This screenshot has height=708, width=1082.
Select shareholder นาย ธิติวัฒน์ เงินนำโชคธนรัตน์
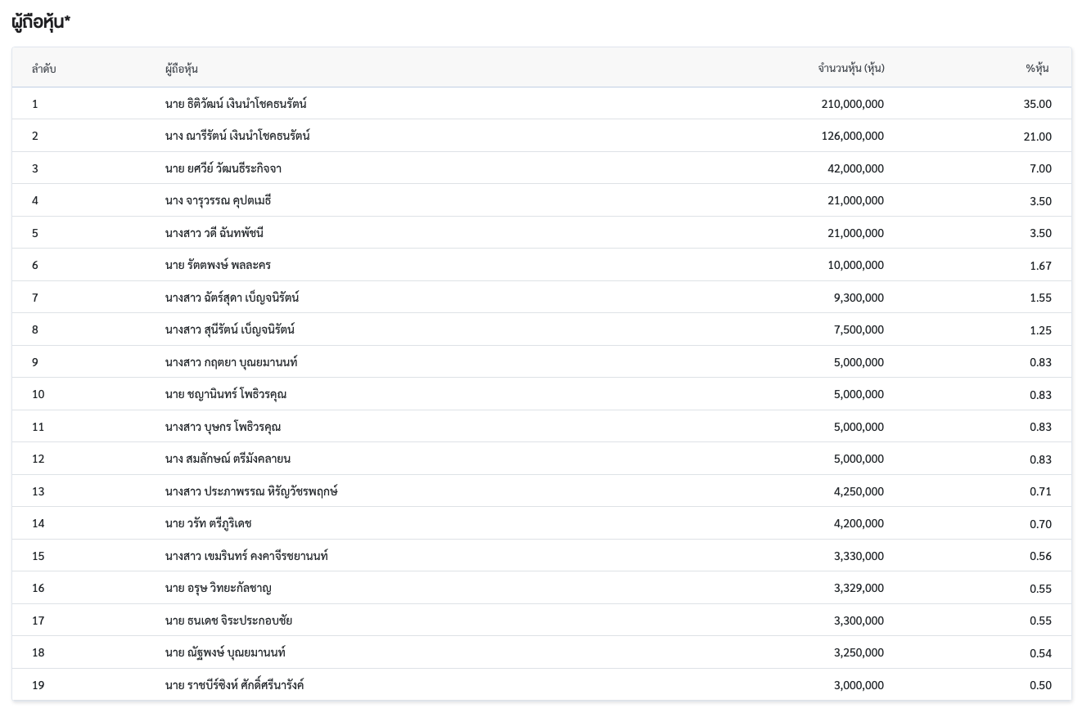click(x=236, y=104)
